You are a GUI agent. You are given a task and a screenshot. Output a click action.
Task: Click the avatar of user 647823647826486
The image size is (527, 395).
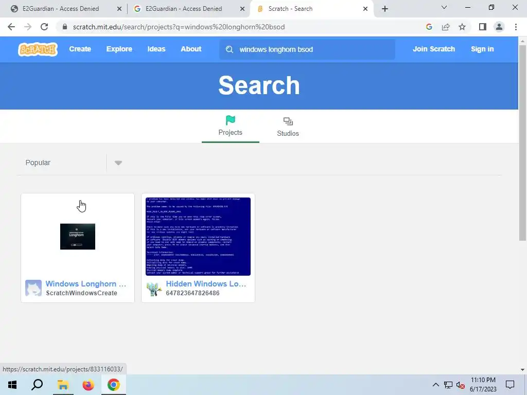(154, 288)
